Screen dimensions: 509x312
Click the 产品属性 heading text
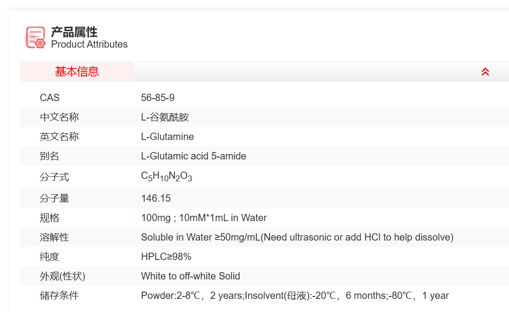coord(74,32)
